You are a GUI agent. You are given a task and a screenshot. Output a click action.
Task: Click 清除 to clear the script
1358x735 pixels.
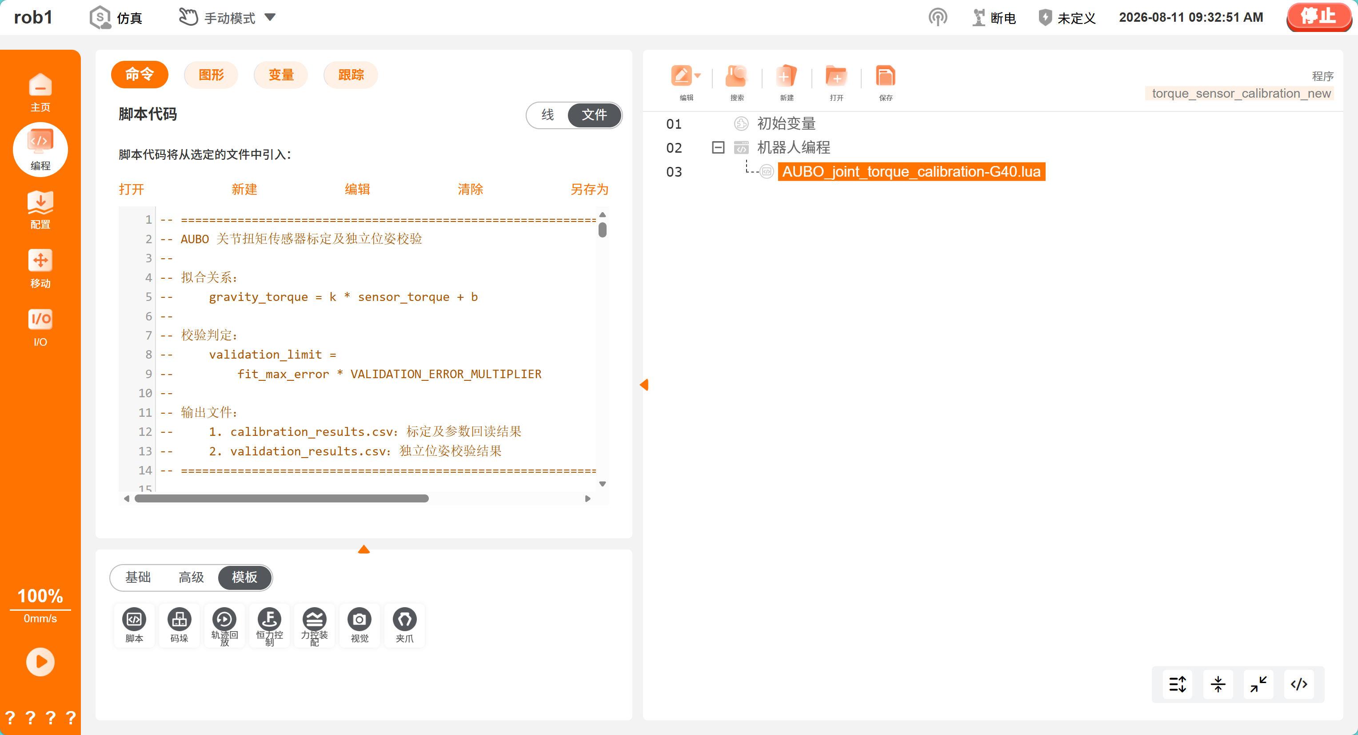point(470,190)
